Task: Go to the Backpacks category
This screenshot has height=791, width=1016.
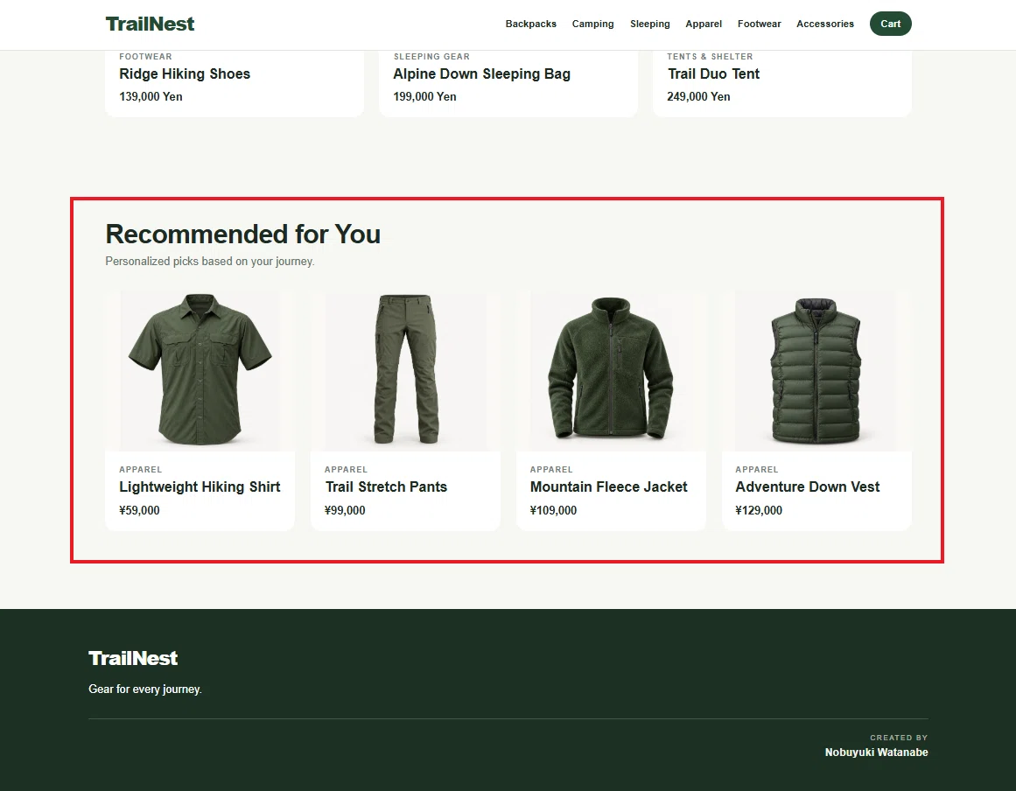Action: (530, 24)
